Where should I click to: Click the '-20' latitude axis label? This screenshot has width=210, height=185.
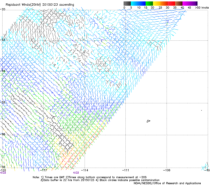[x=3, y=9]
